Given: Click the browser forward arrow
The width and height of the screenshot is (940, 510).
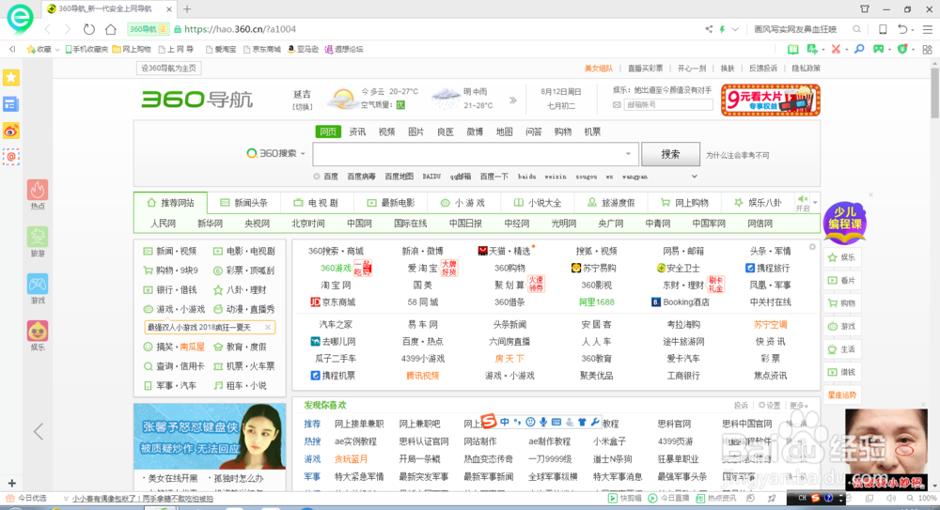Looking at the screenshot, I should coord(67,29).
